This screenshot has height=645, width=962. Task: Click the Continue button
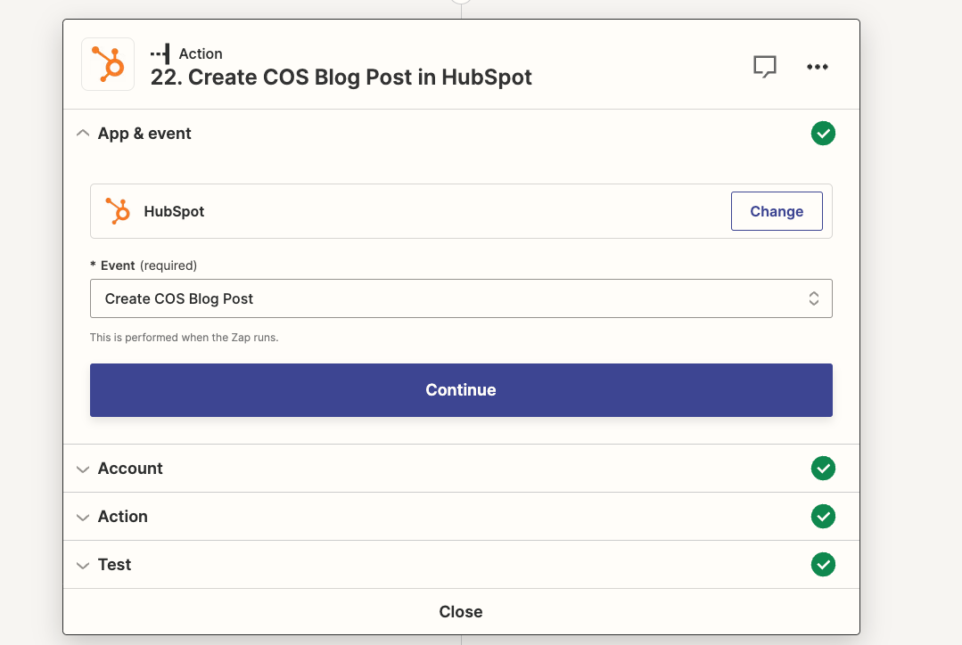pos(461,390)
